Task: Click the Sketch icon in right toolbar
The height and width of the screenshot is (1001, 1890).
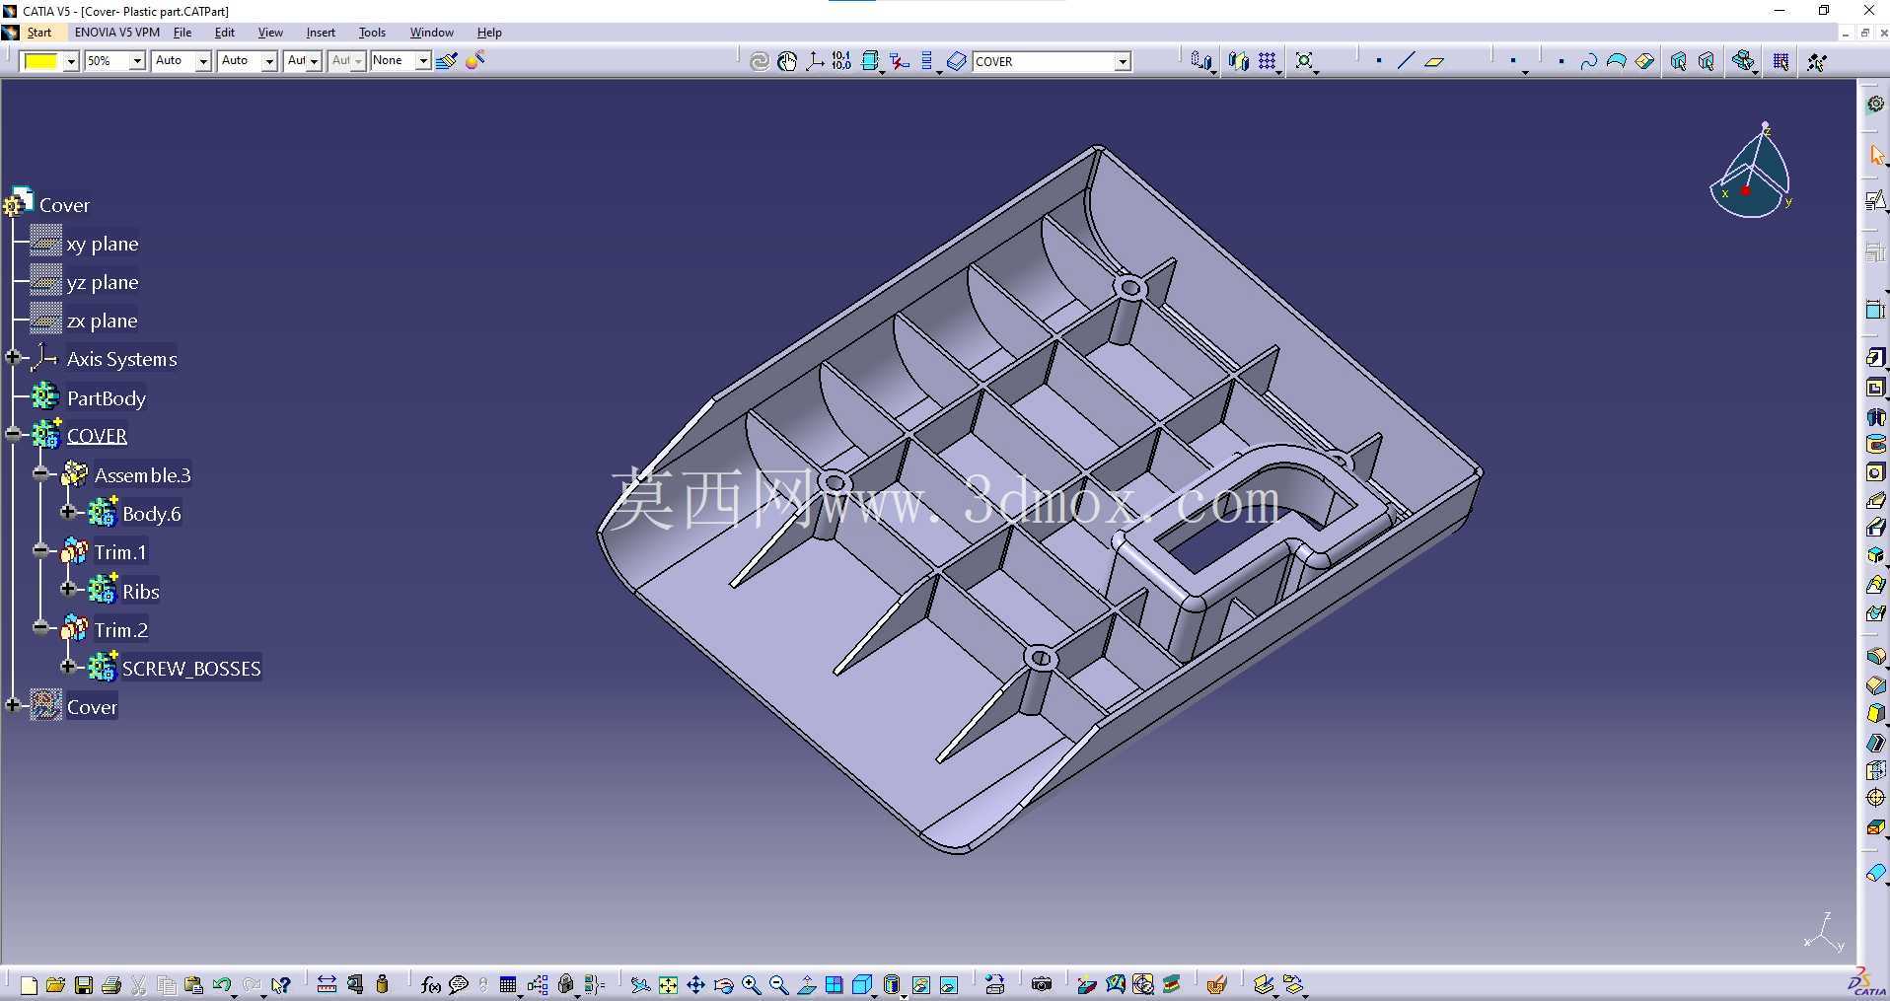Action: click(1875, 200)
